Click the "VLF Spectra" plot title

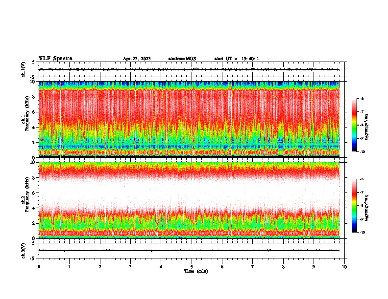click(55, 59)
